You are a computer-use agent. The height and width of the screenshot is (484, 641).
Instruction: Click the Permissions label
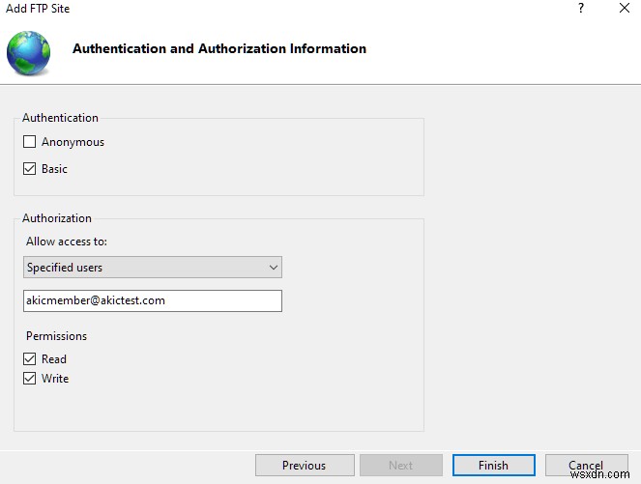pos(56,336)
